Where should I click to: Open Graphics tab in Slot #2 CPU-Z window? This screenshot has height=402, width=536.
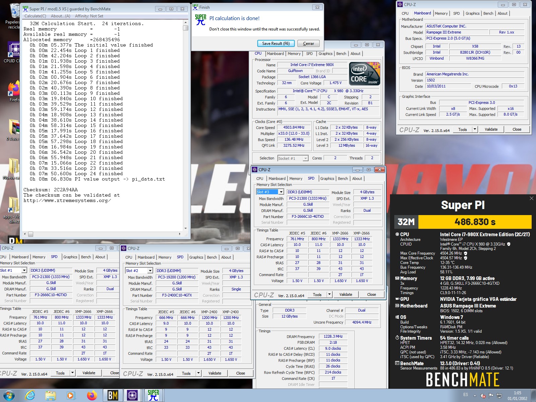pyautogui.click(x=196, y=257)
